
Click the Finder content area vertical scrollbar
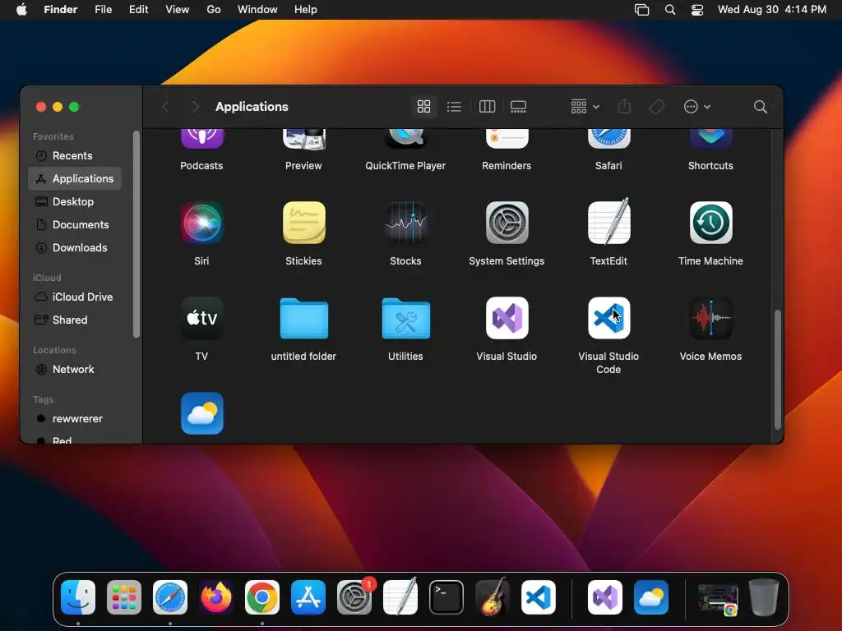coord(777,370)
